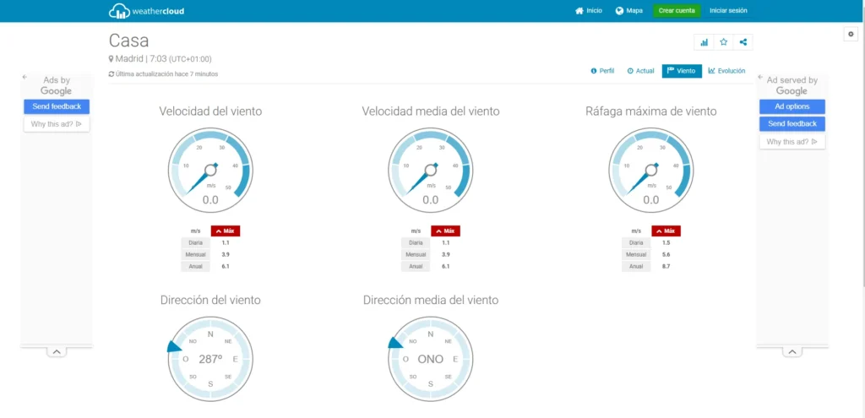Open the bar chart statistics icon
The height and width of the screenshot is (418, 865).
pyautogui.click(x=704, y=42)
